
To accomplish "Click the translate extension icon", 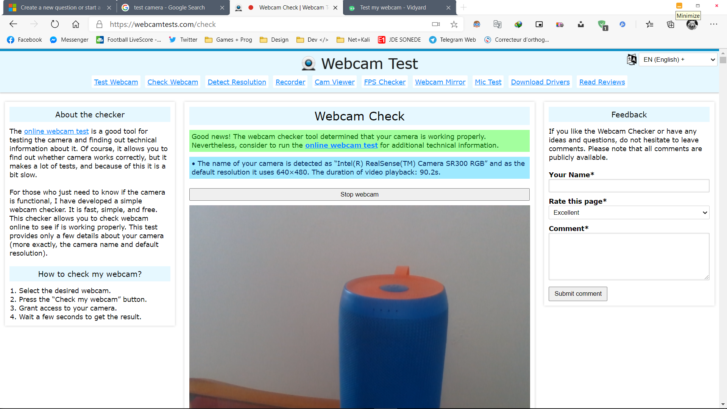I will [x=498, y=24].
